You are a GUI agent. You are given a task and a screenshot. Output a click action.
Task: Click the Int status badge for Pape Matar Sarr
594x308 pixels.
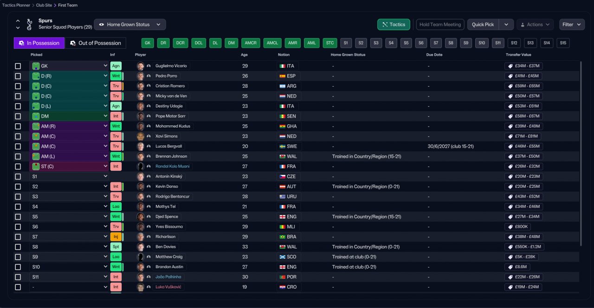[116, 116]
